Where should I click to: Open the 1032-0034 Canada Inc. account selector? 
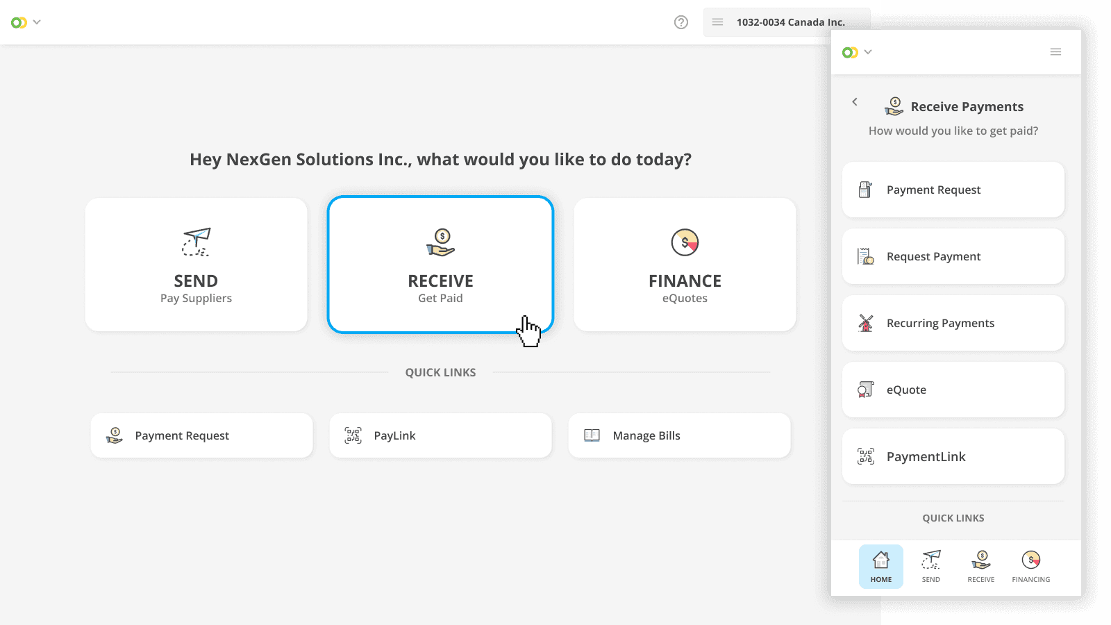coord(786,22)
